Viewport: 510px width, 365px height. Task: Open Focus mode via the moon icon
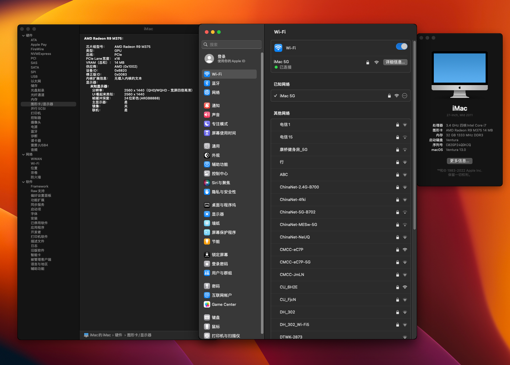(207, 124)
